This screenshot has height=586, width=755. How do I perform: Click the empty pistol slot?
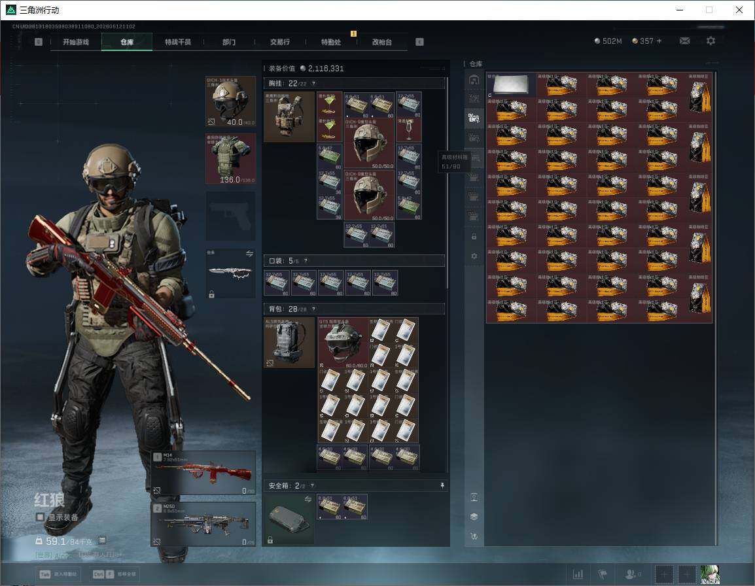pyautogui.click(x=231, y=216)
